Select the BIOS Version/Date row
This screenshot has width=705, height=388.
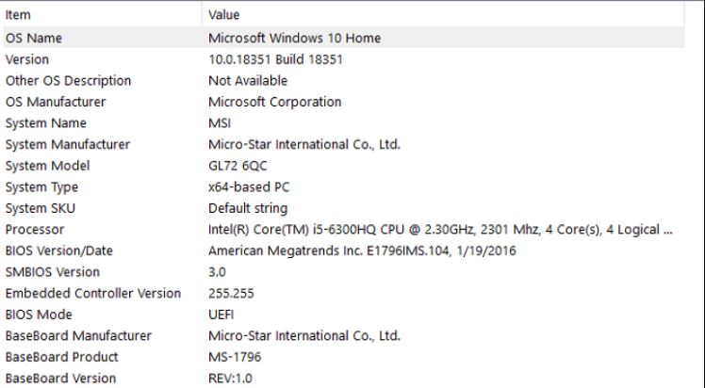click(344, 251)
